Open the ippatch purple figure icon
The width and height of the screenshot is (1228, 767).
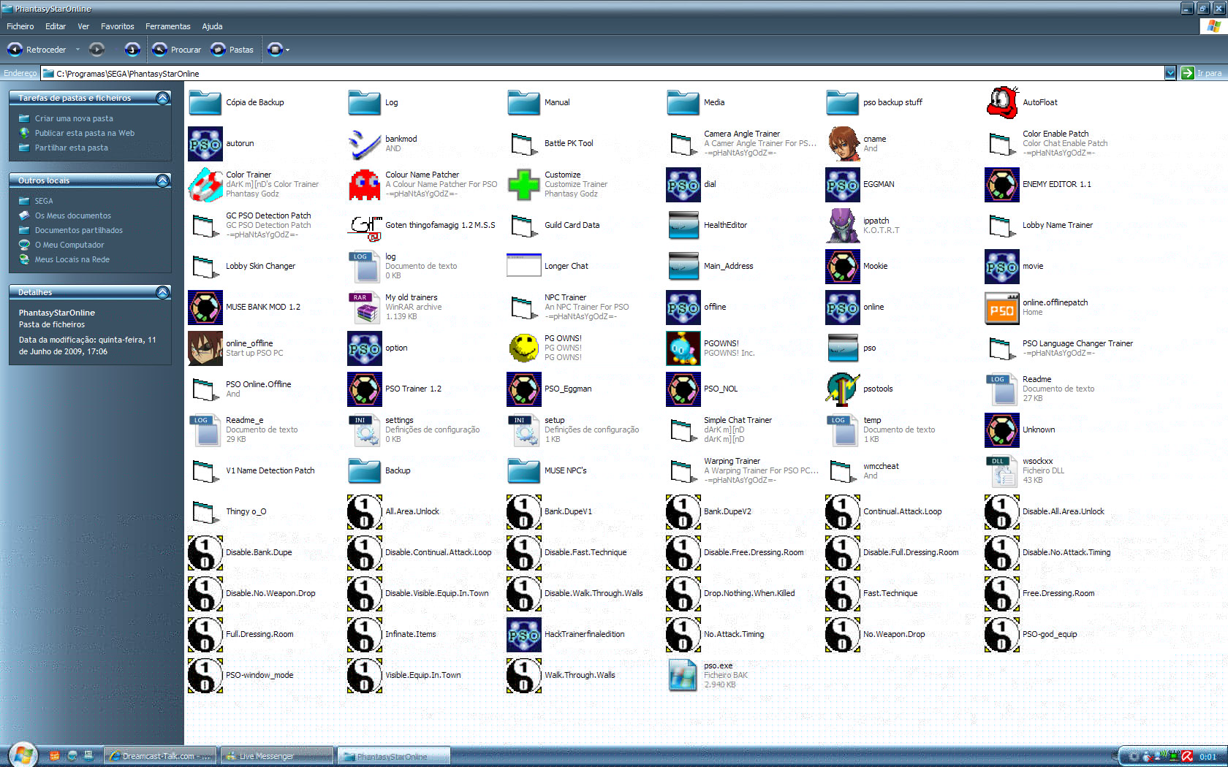pos(842,225)
